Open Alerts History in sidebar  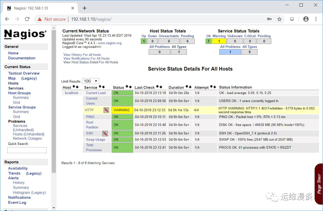click(x=19, y=183)
